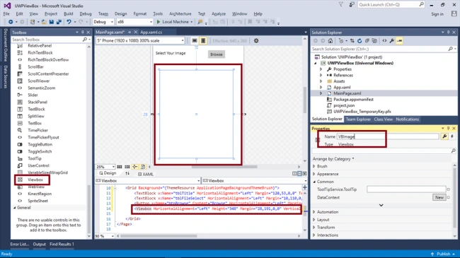Open the device preview size dropdown

[141, 41]
